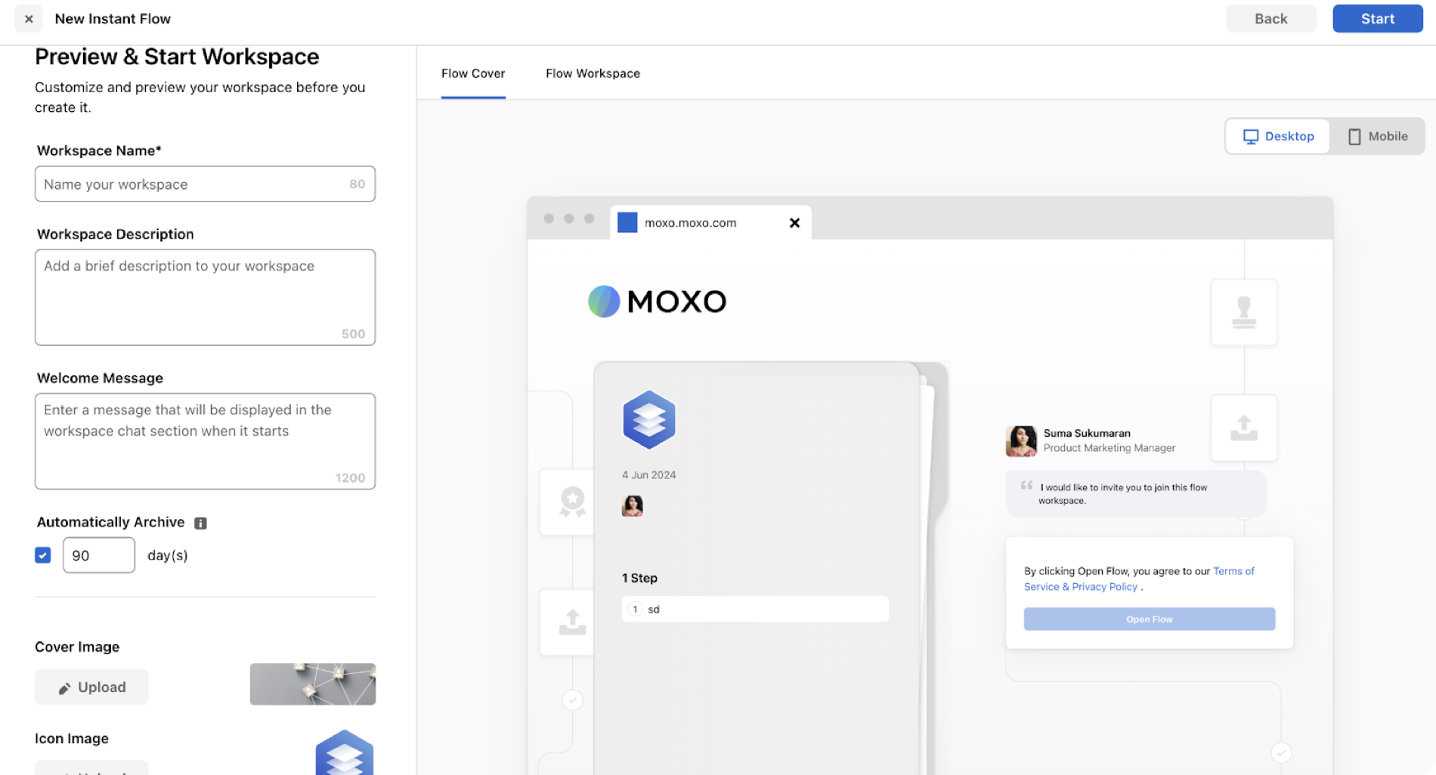Select the cover image thumbnail
Image resolution: width=1436 pixels, height=775 pixels.
pos(313,684)
